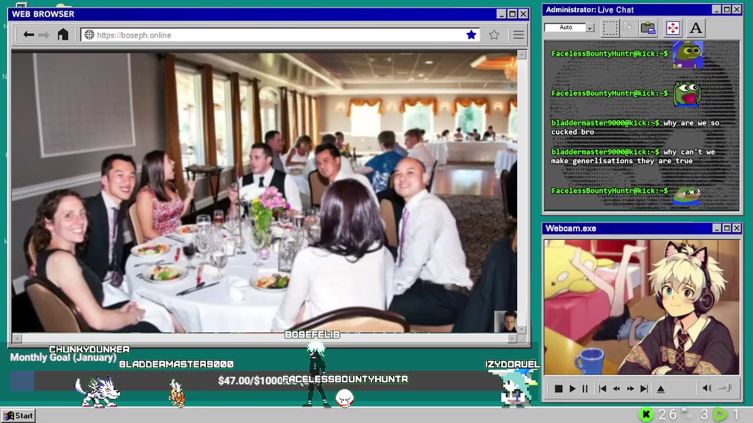Click the copy documents icon in Live Chat

(x=629, y=28)
